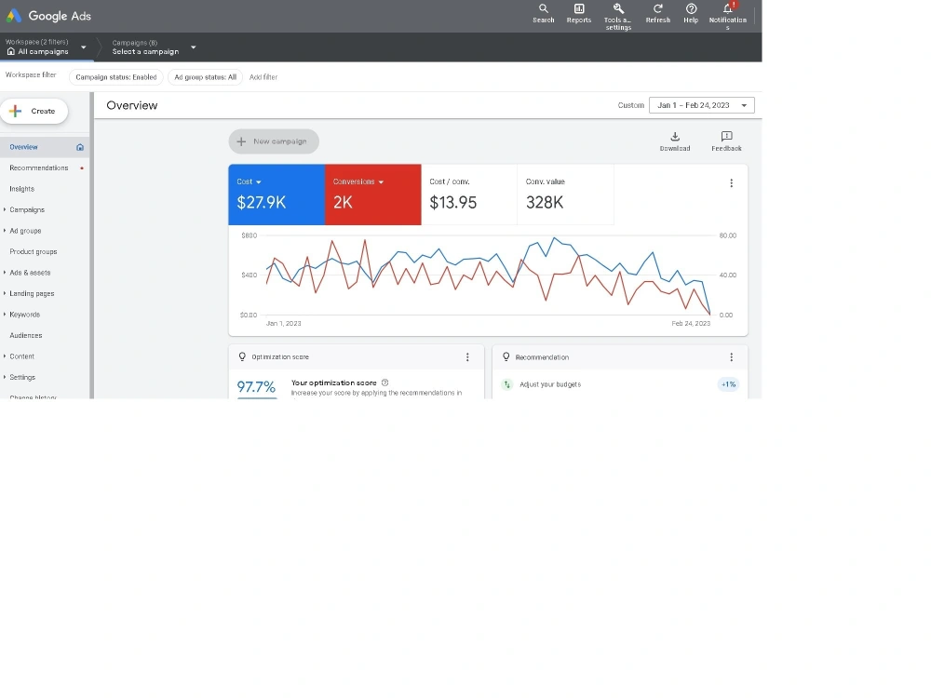This screenshot has width=931, height=698.
Task: Click the Cost / conv. scorecard
Action: tap(469, 195)
